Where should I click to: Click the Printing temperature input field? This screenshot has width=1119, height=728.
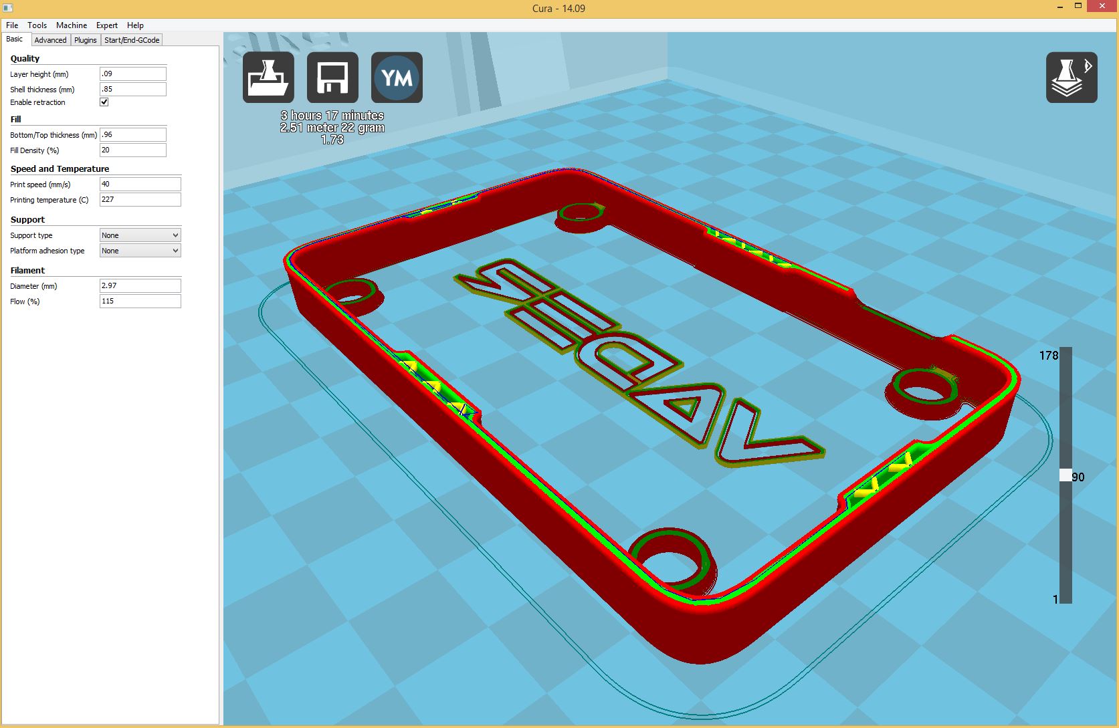[140, 200]
